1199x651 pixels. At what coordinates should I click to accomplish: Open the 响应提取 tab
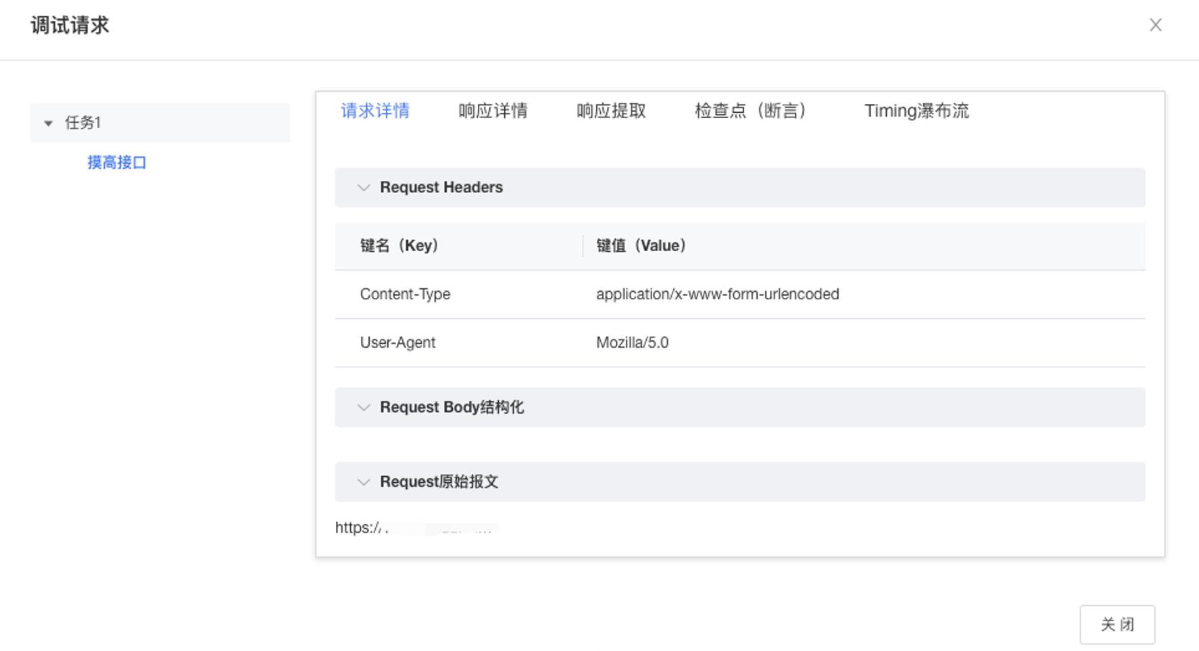611,111
